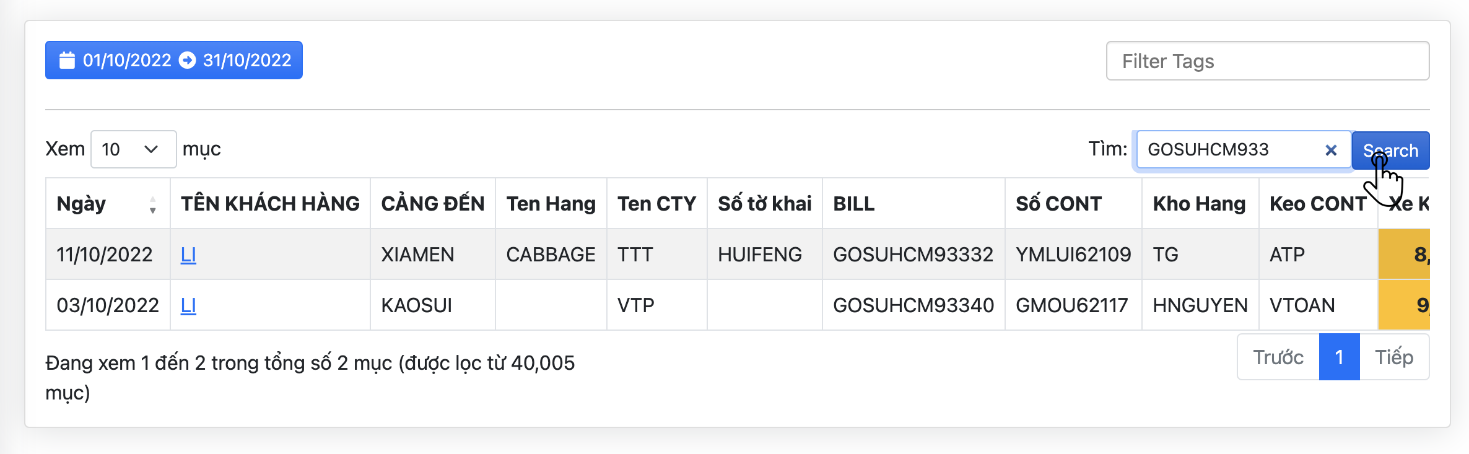Go to next page with Tiếp

tap(1394, 357)
